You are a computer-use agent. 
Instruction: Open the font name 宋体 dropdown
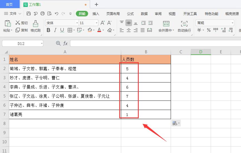(77, 23)
